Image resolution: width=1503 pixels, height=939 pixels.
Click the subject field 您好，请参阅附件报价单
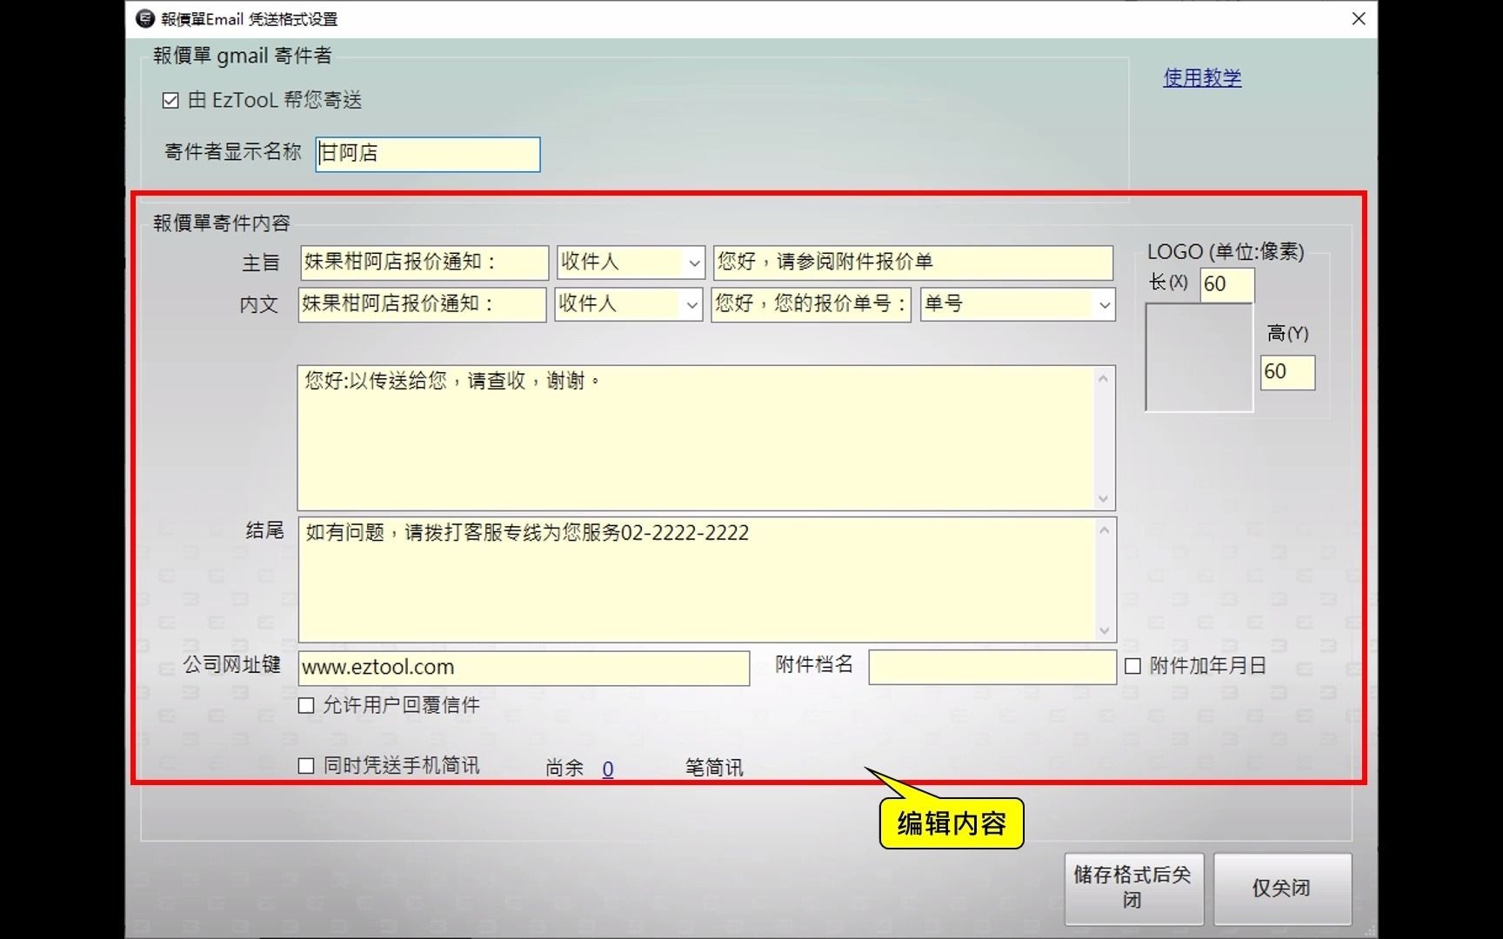point(913,263)
